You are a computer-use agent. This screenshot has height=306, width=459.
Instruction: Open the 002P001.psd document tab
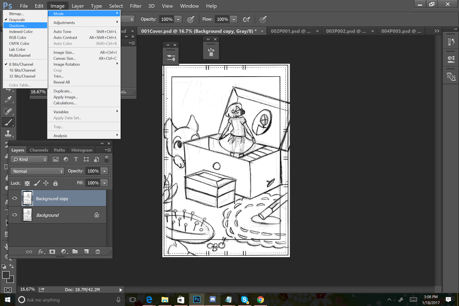click(291, 31)
